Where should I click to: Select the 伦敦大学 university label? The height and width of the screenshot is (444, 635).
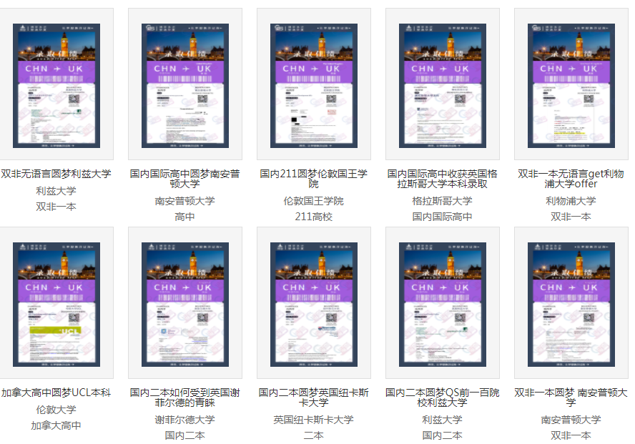click(56, 410)
